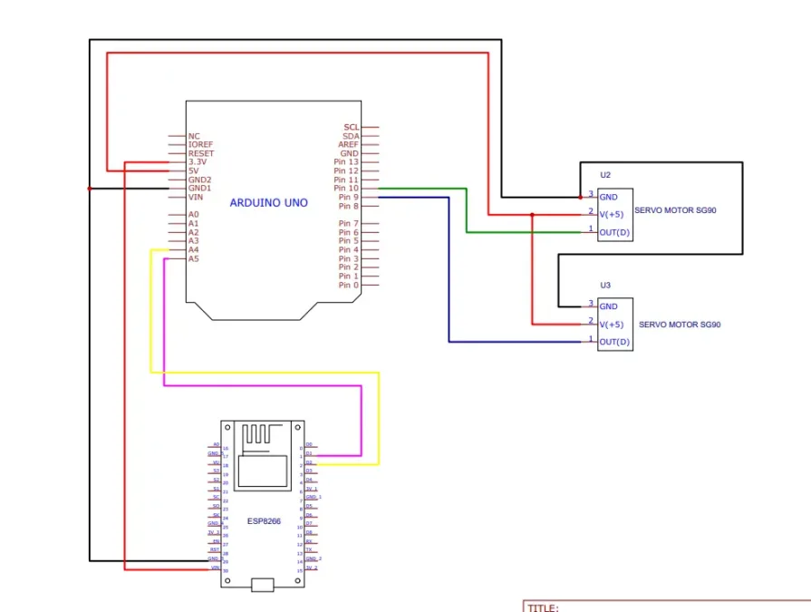Image resolution: width=811 pixels, height=612 pixels.
Task: Click the ARDUINO UNO label
Action: 268,203
